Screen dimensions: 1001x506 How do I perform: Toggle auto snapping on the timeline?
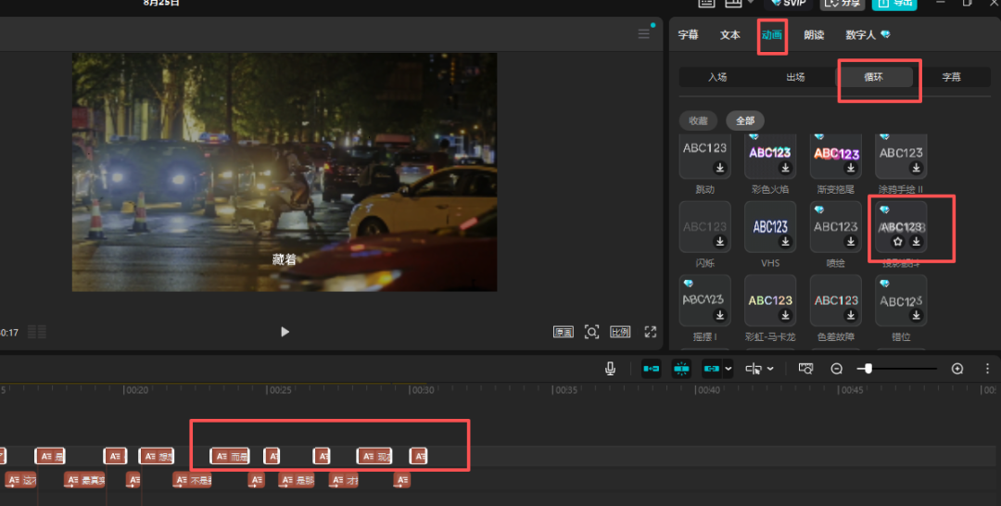(x=681, y=369)
